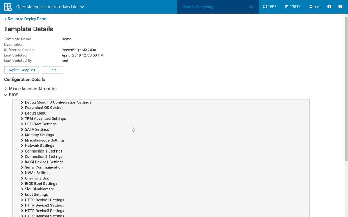Click the Template Details heading

pos(29,29)
